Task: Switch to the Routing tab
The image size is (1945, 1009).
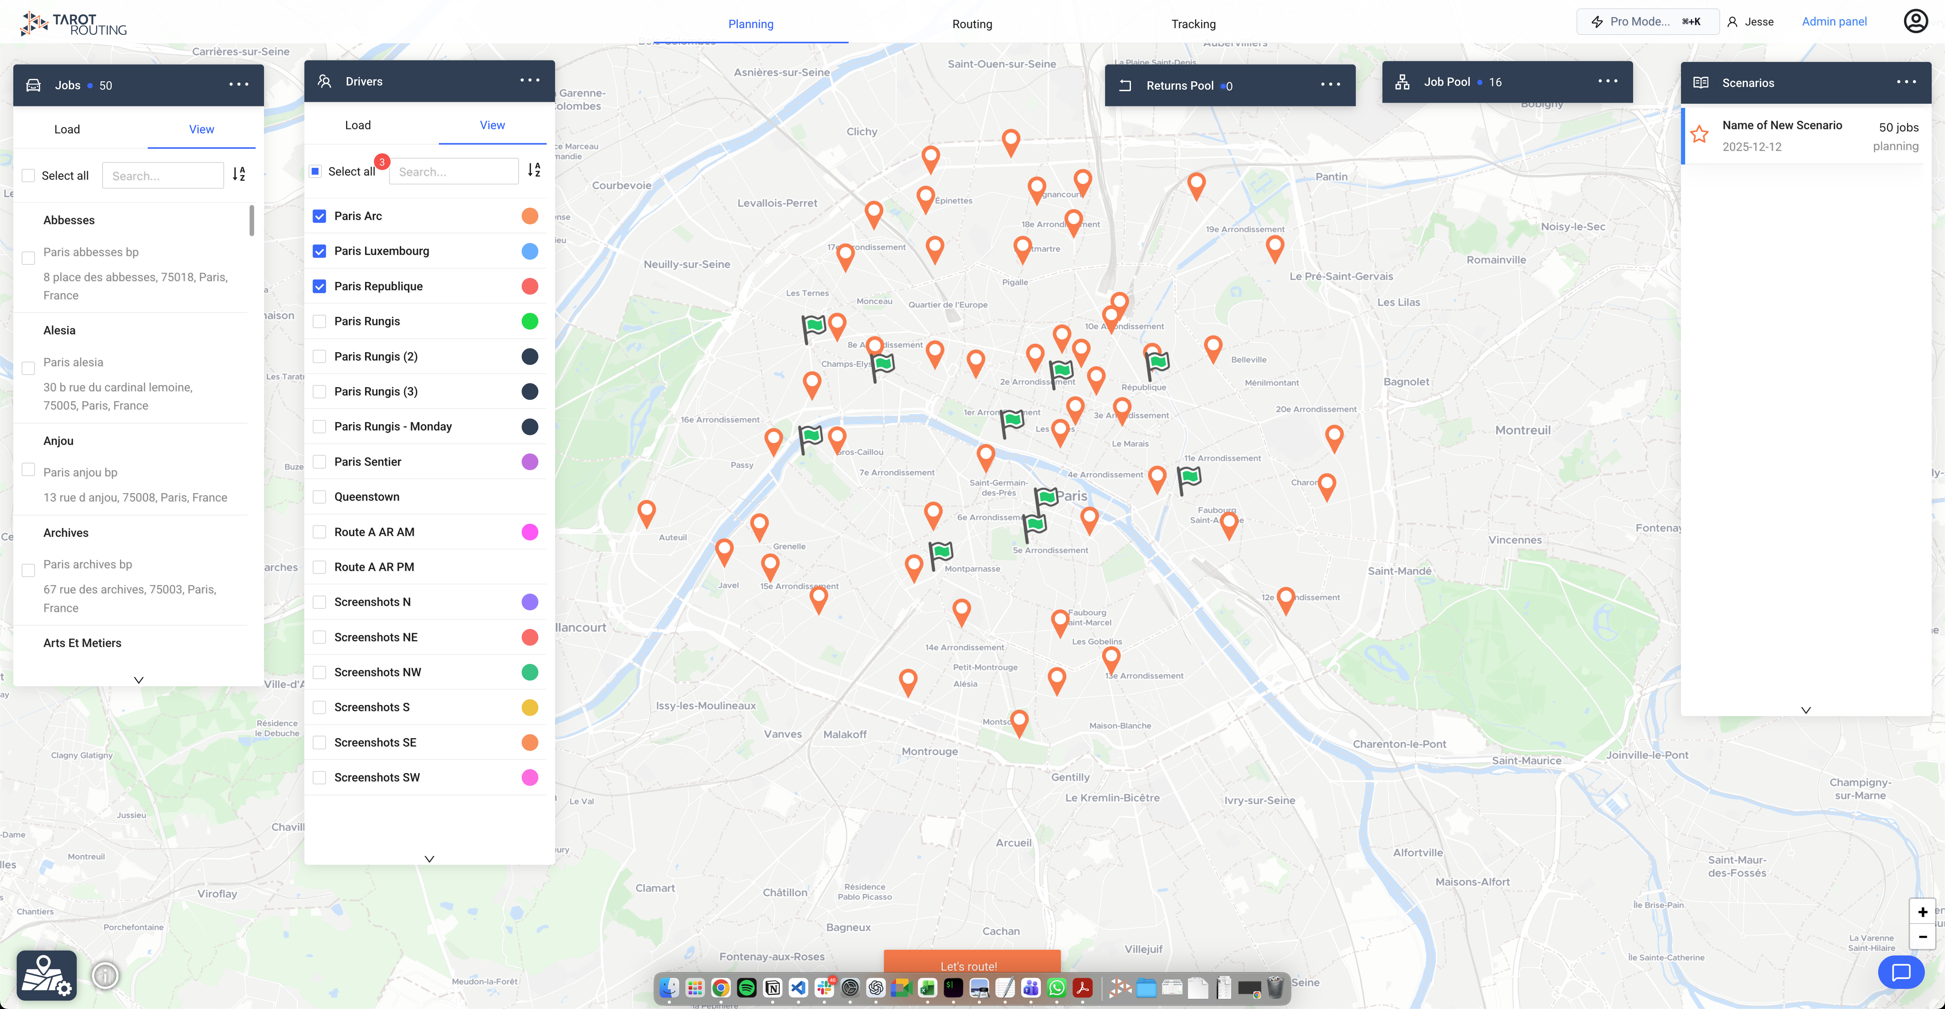Action: (972, 24)
